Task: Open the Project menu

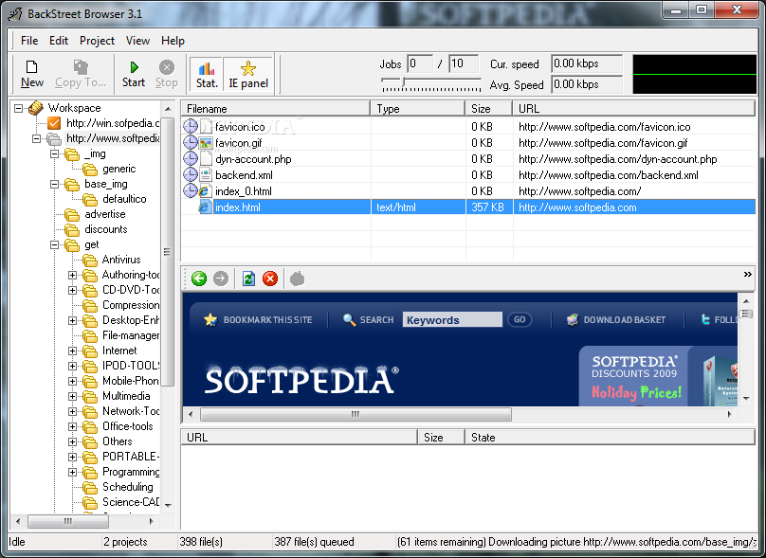Action: tap(97, 41)
